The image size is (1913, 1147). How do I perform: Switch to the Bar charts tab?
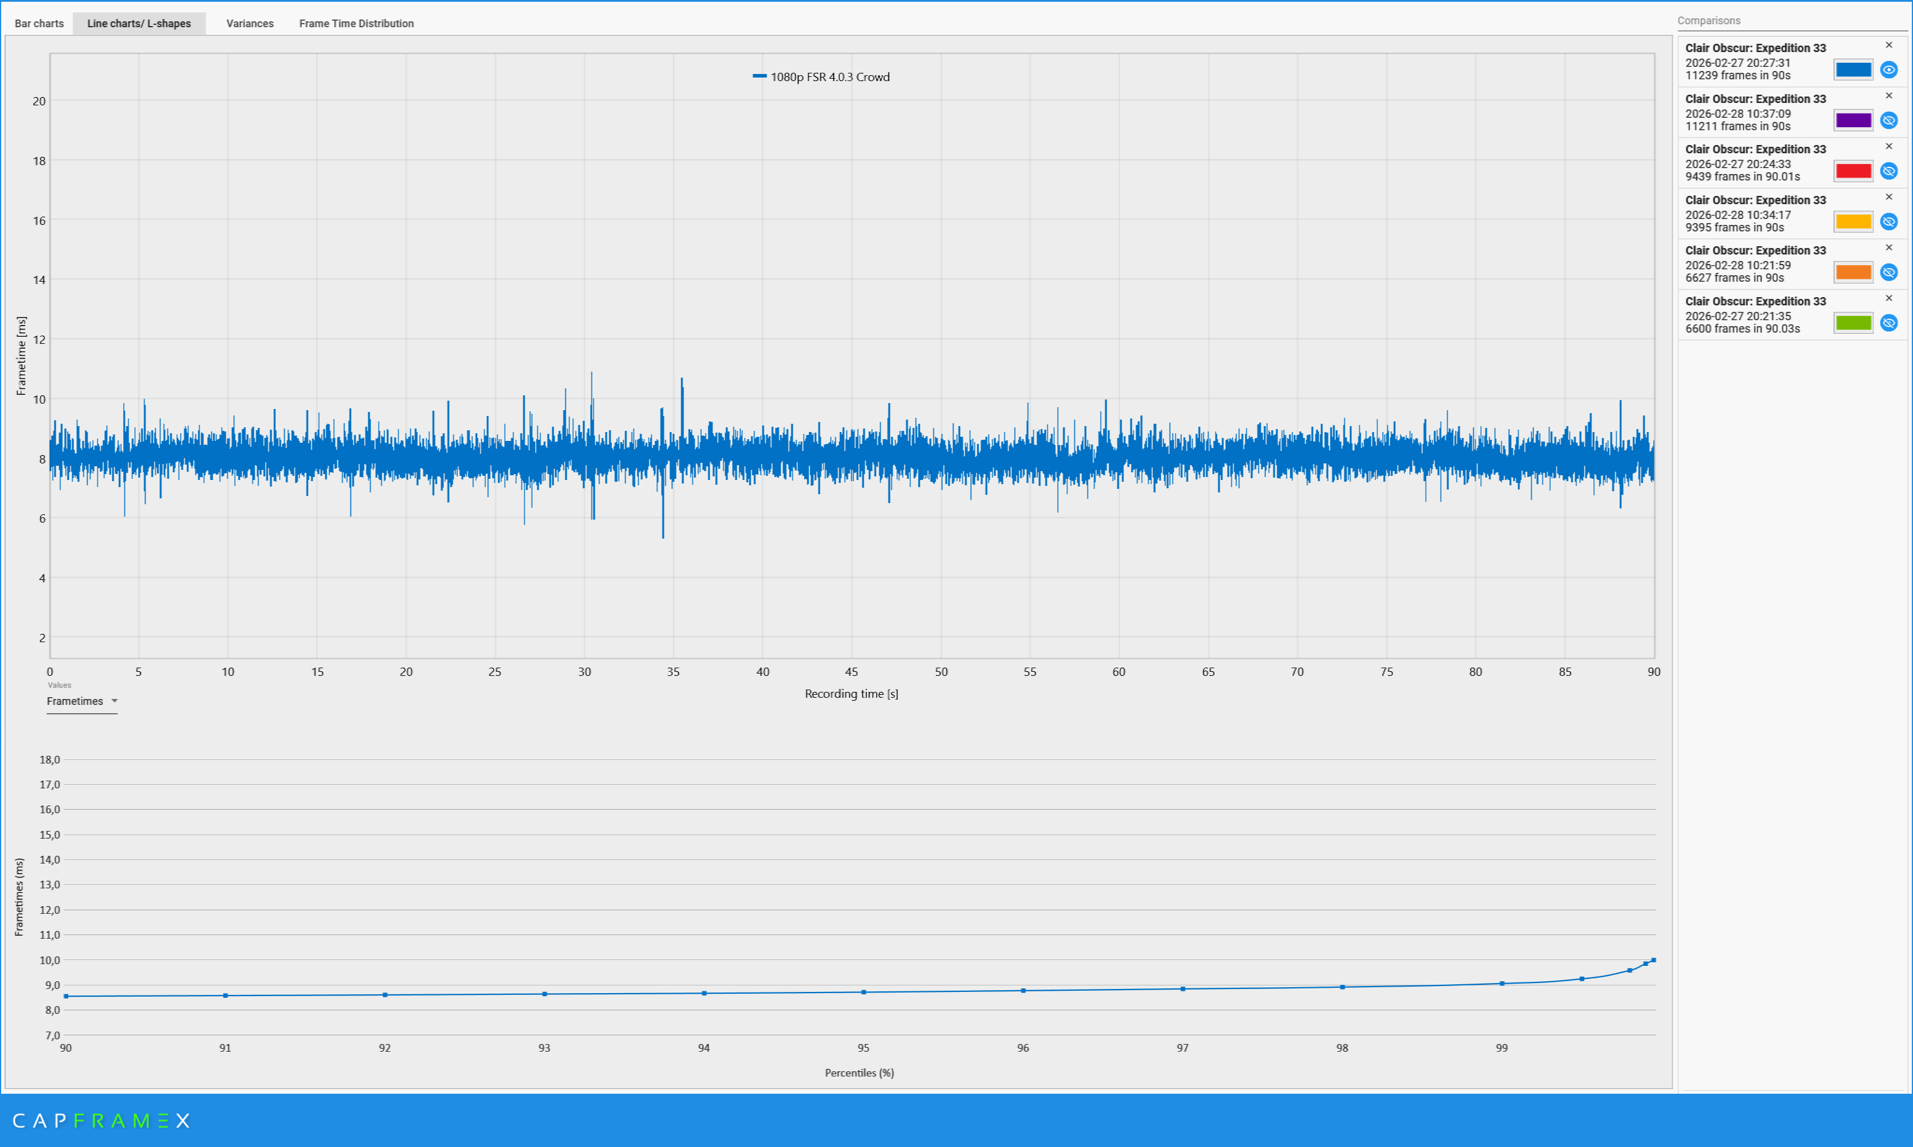tap(38, 23)
